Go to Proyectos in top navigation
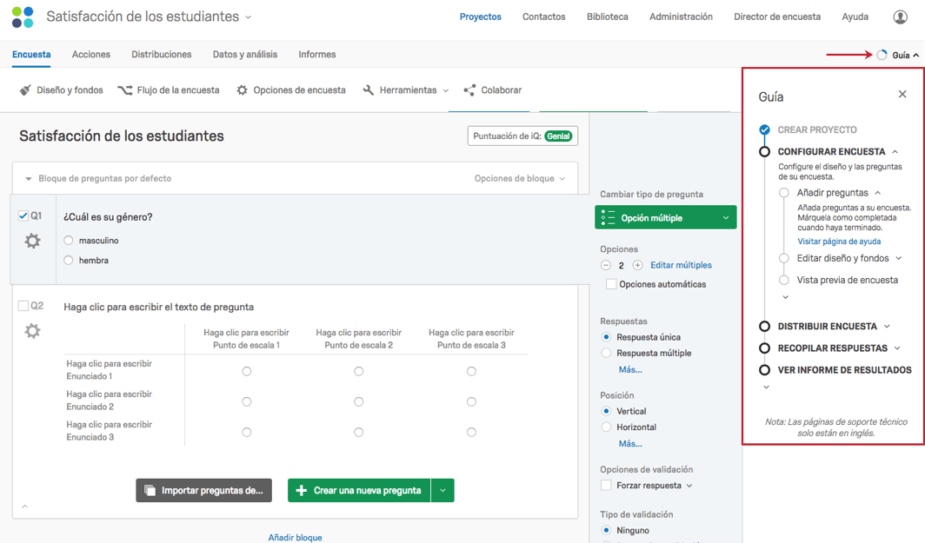The width and height of the screenshot is (925, 543). point(480,17)
